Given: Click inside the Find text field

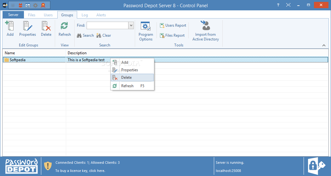Looking at the screenshot, I should click(107, 25).
